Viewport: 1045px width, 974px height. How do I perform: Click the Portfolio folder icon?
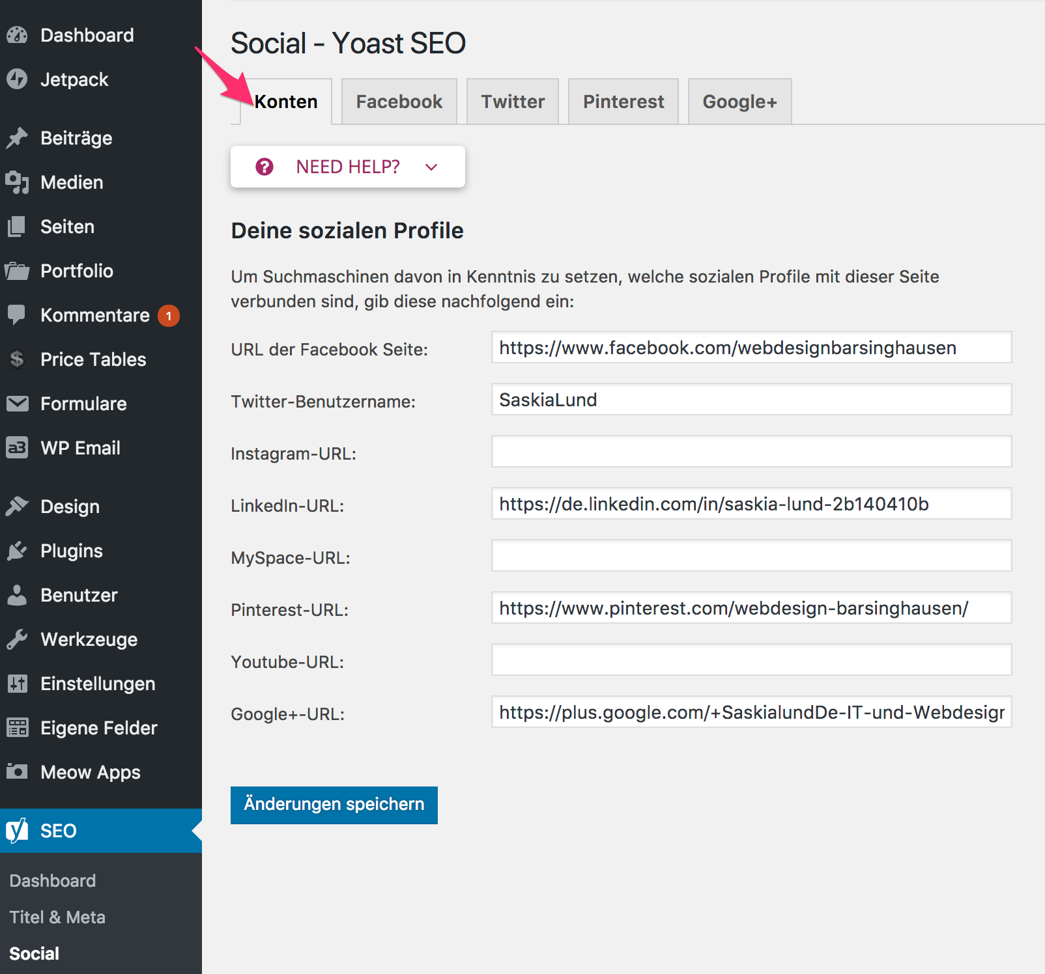tap(17, 271)
